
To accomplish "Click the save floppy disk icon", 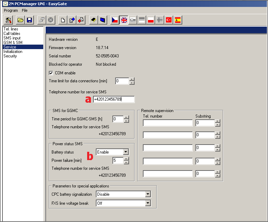I will [x=29, y=20].
